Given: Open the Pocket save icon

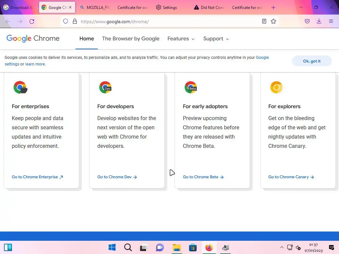Looking at the screenshot, I should pos(307,21).
